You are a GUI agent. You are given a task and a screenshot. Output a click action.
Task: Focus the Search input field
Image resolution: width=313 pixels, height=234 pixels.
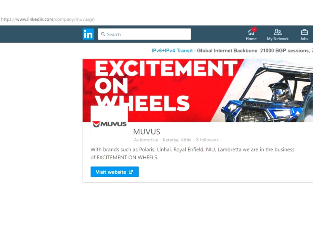click(x=144, y=34)
